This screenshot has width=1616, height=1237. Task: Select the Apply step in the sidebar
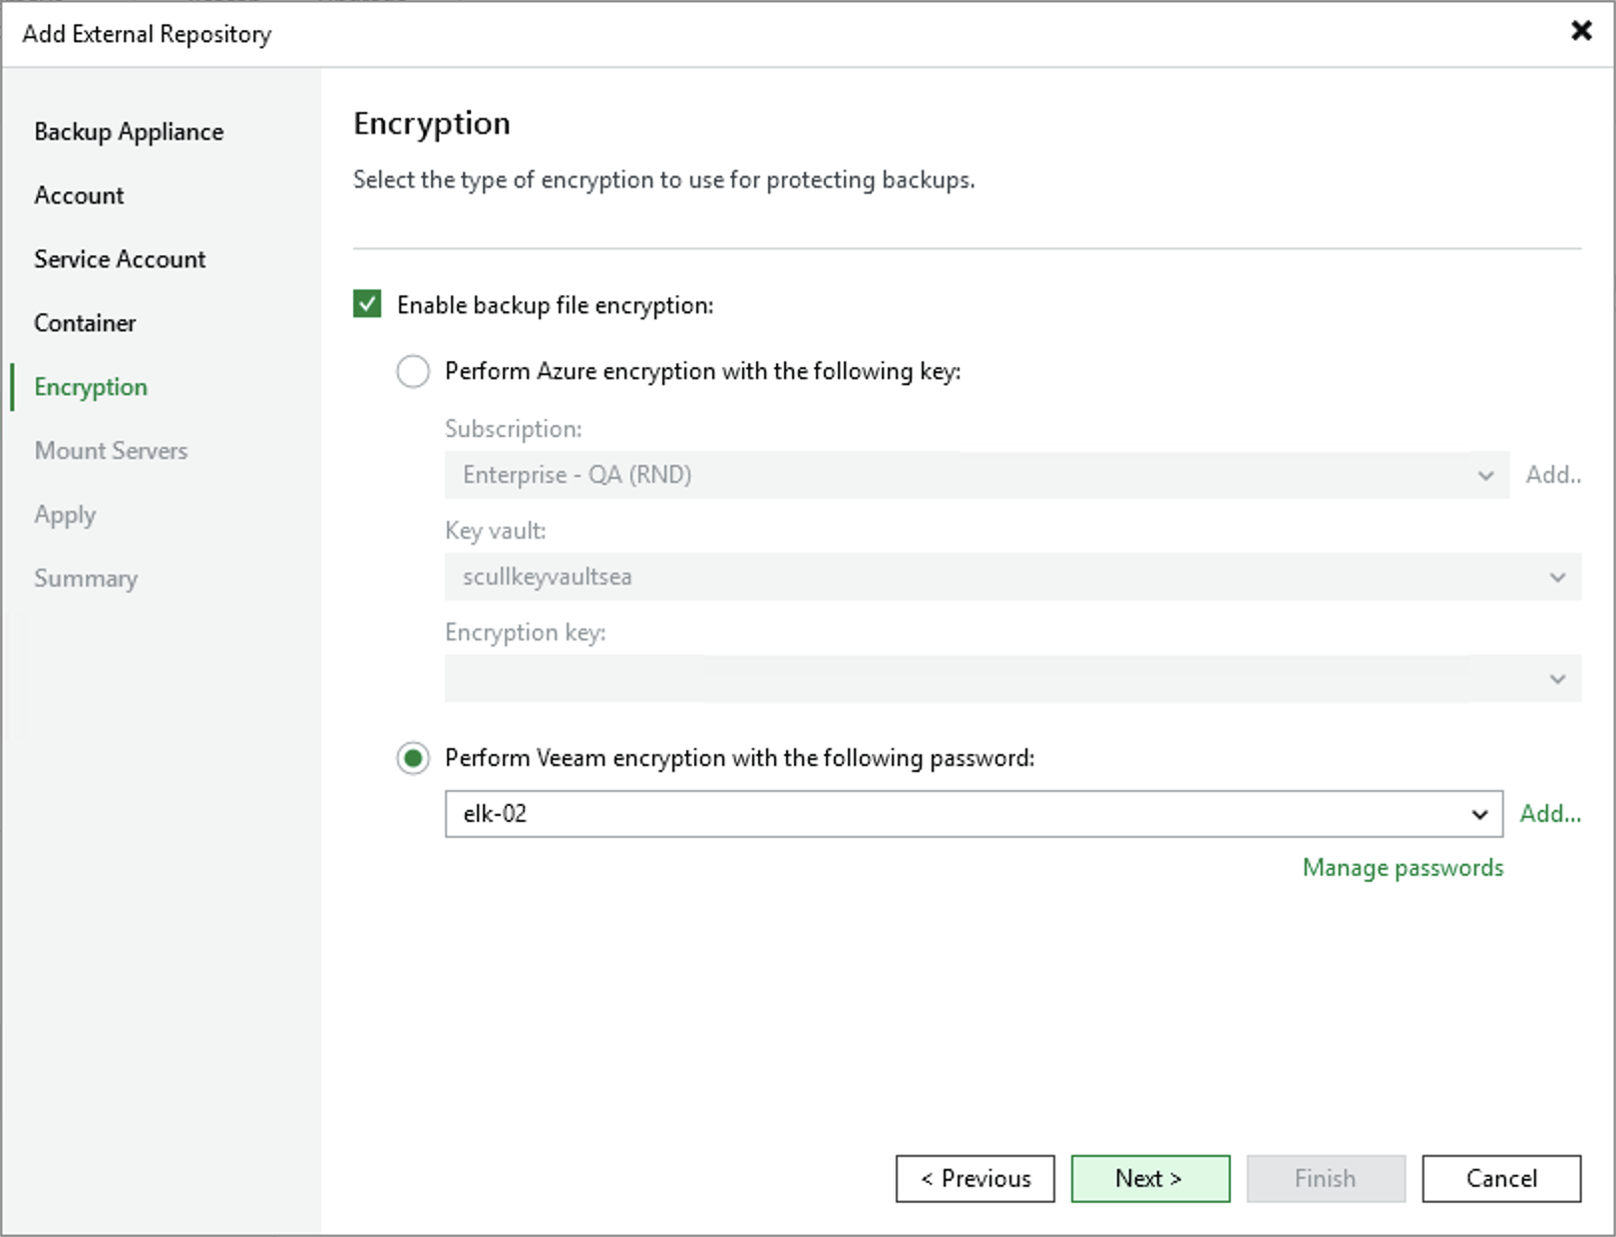point(65,515)
